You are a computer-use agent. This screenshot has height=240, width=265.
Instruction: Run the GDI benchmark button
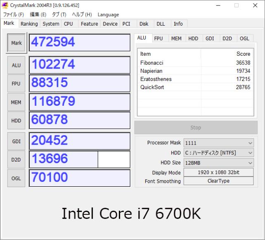tap(16, 141)
